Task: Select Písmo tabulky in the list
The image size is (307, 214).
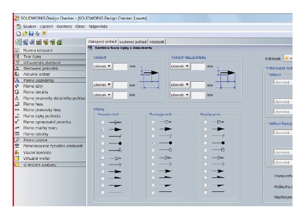Action: pos(36,134)
